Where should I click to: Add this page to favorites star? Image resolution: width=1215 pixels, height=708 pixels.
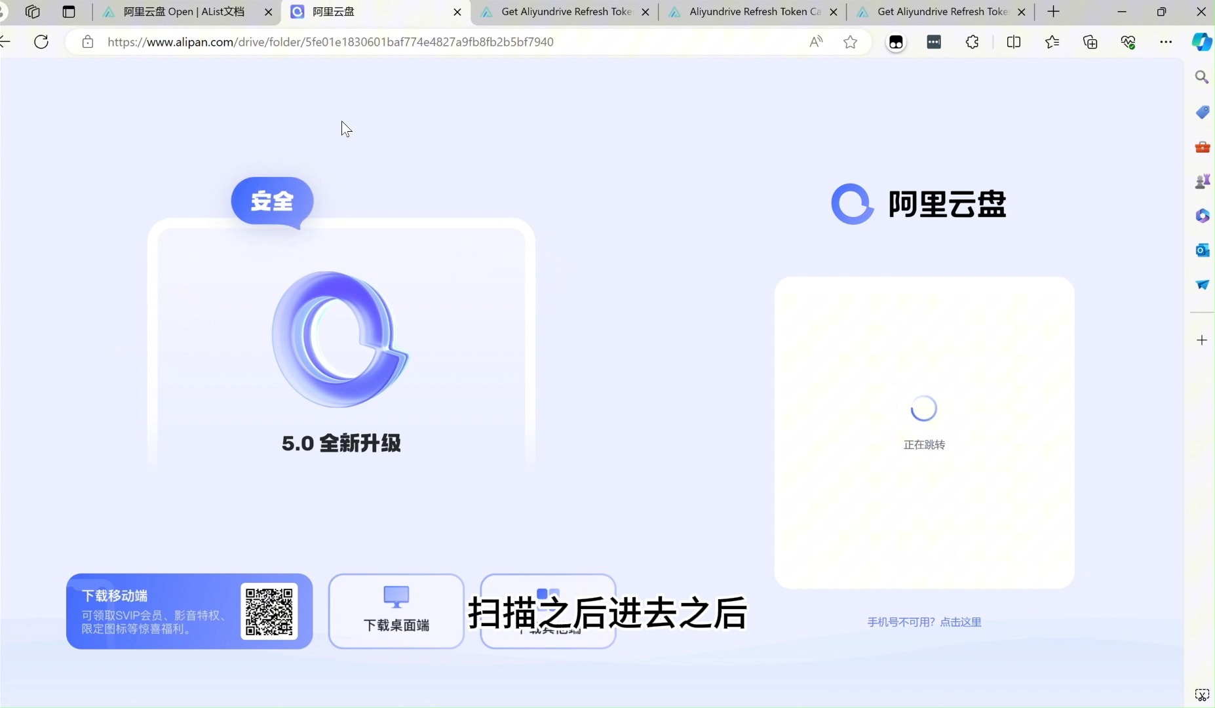coord(850,42)
